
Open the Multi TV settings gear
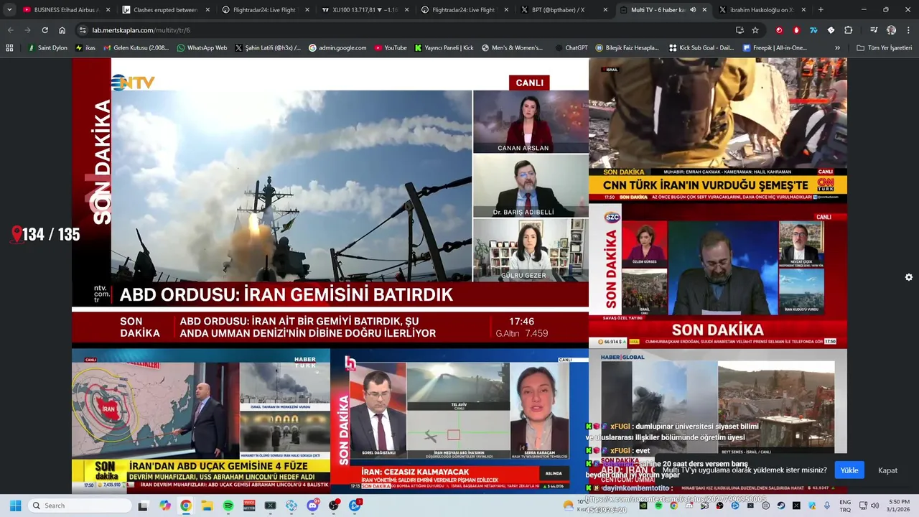pyautogui.click(x=908, y=277)
